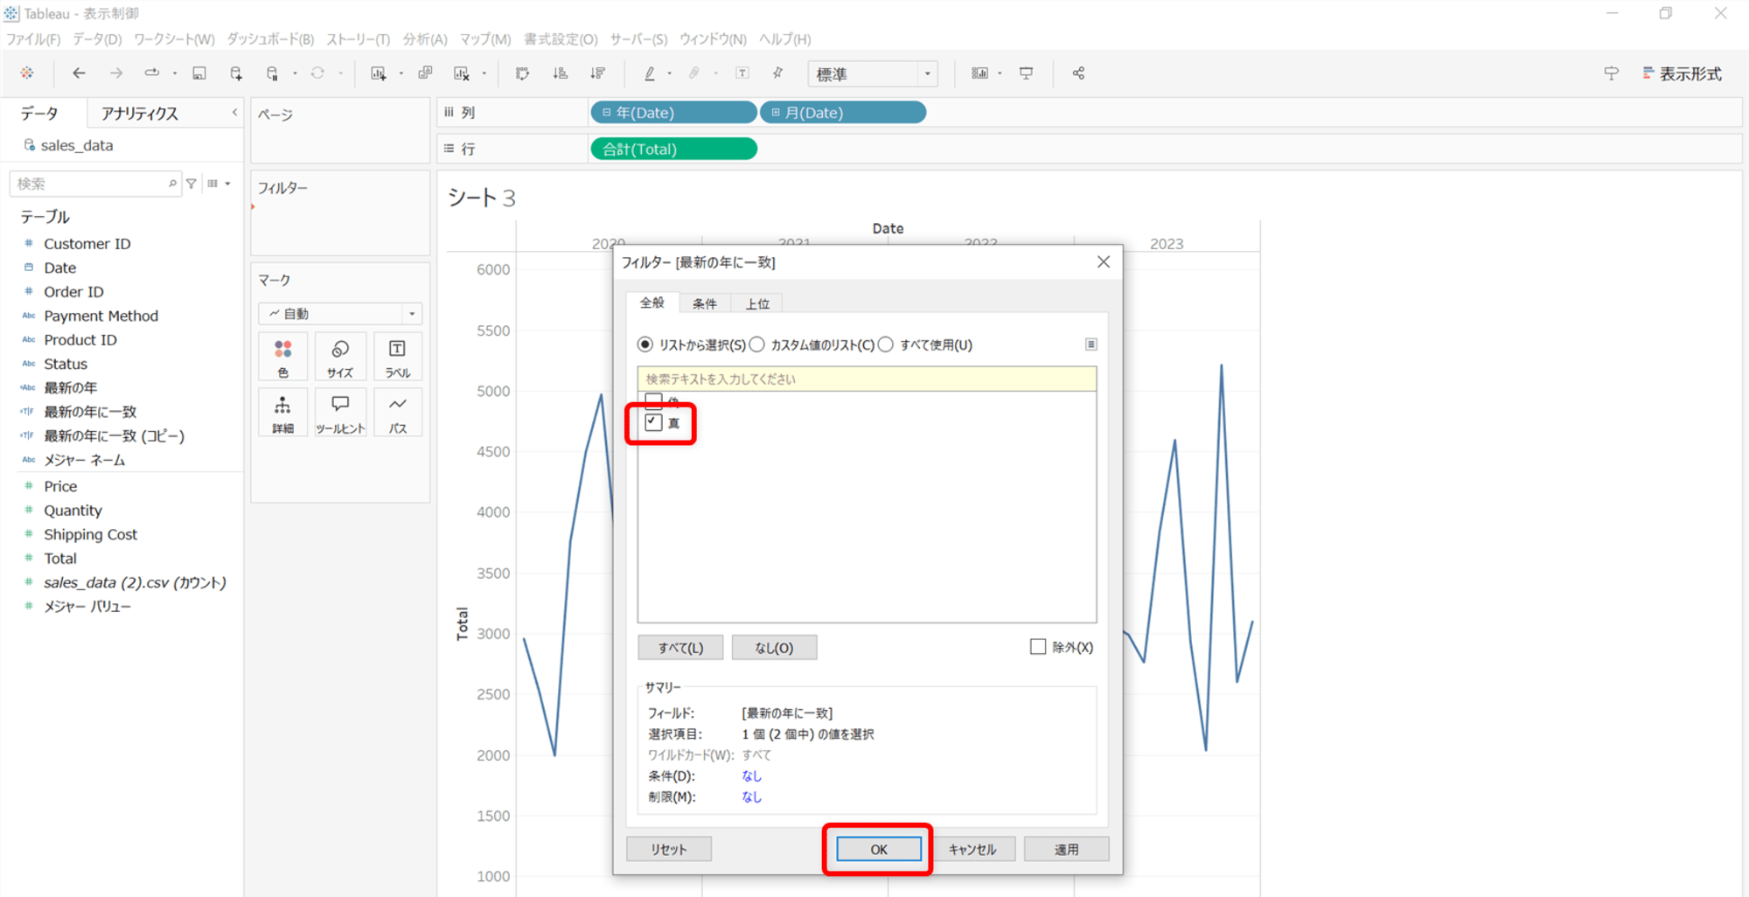Click the redo forward arrow

click(x=115, y=73)
